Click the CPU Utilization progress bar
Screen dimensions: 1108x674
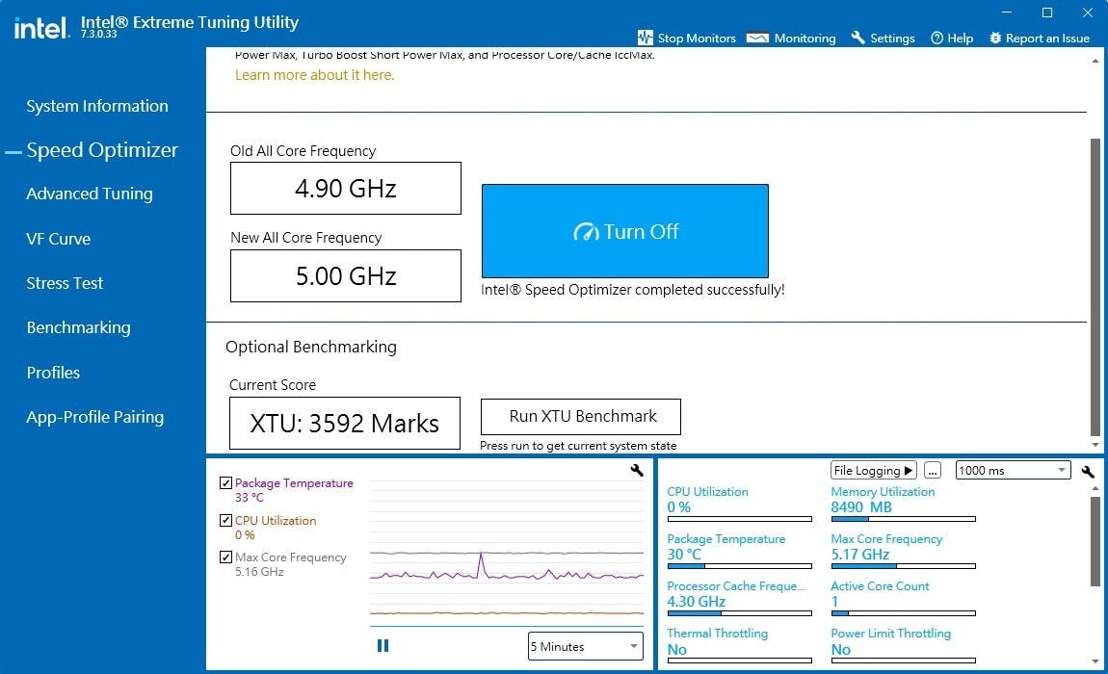pyautogui.click(x=739, y=519)
